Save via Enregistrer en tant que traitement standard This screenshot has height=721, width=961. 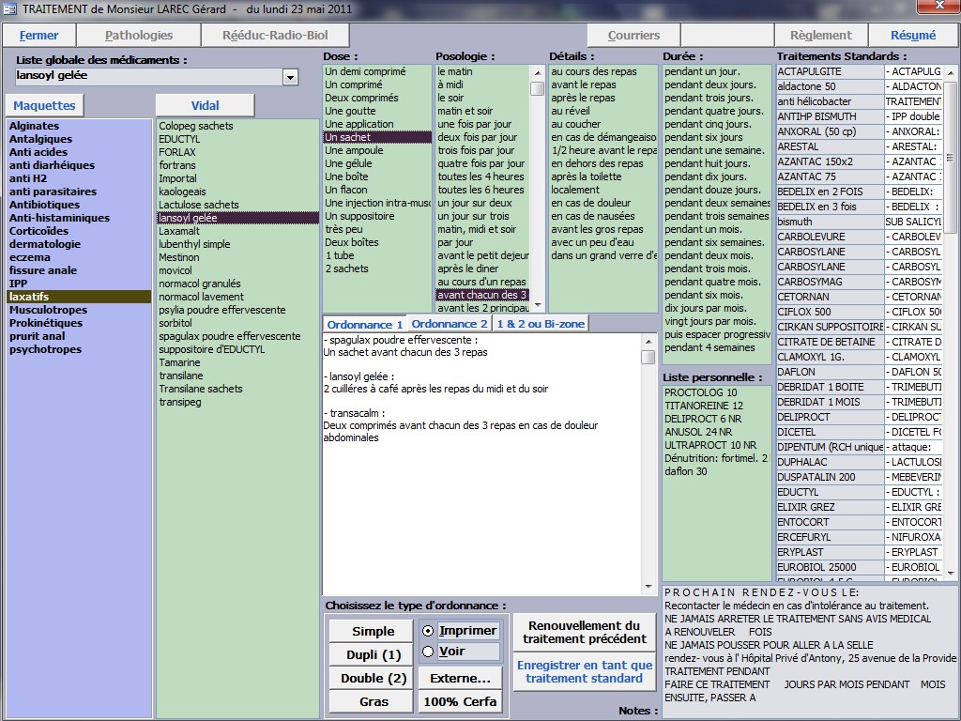point(584,671)
